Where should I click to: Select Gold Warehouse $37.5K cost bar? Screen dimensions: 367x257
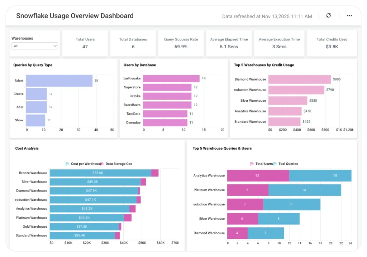[84, 226]
